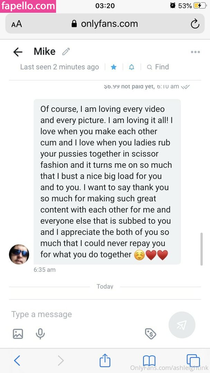Navigate back with Safari back chevron
This screenshot has height=373, width=210.
click(x=17, y=361)
